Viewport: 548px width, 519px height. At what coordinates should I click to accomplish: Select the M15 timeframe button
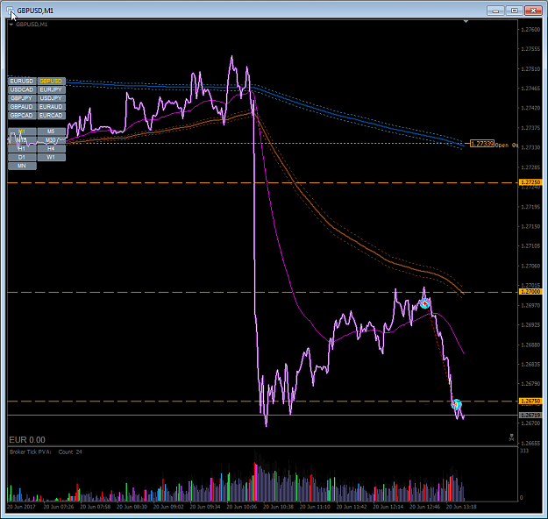click(22, 140)
